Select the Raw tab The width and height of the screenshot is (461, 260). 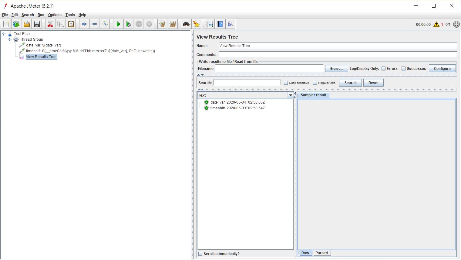coord(305,253)
